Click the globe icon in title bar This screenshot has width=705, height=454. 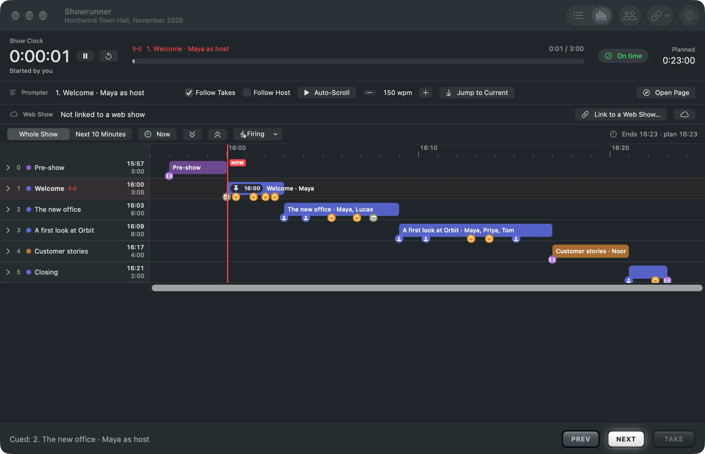689,16
